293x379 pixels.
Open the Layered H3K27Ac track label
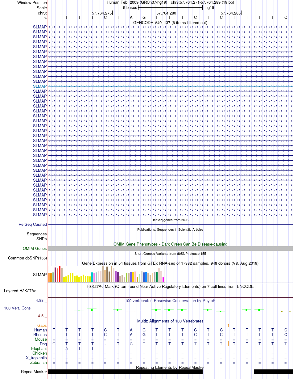[x=20, y=291]
